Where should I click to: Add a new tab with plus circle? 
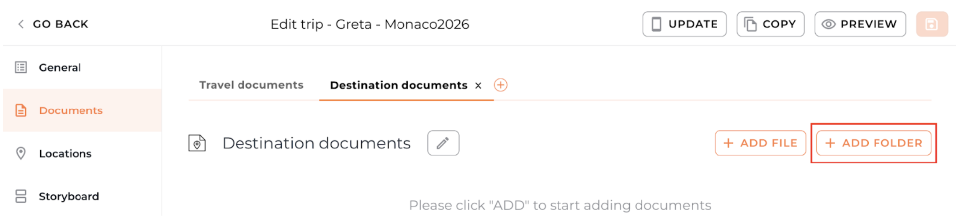500,85
